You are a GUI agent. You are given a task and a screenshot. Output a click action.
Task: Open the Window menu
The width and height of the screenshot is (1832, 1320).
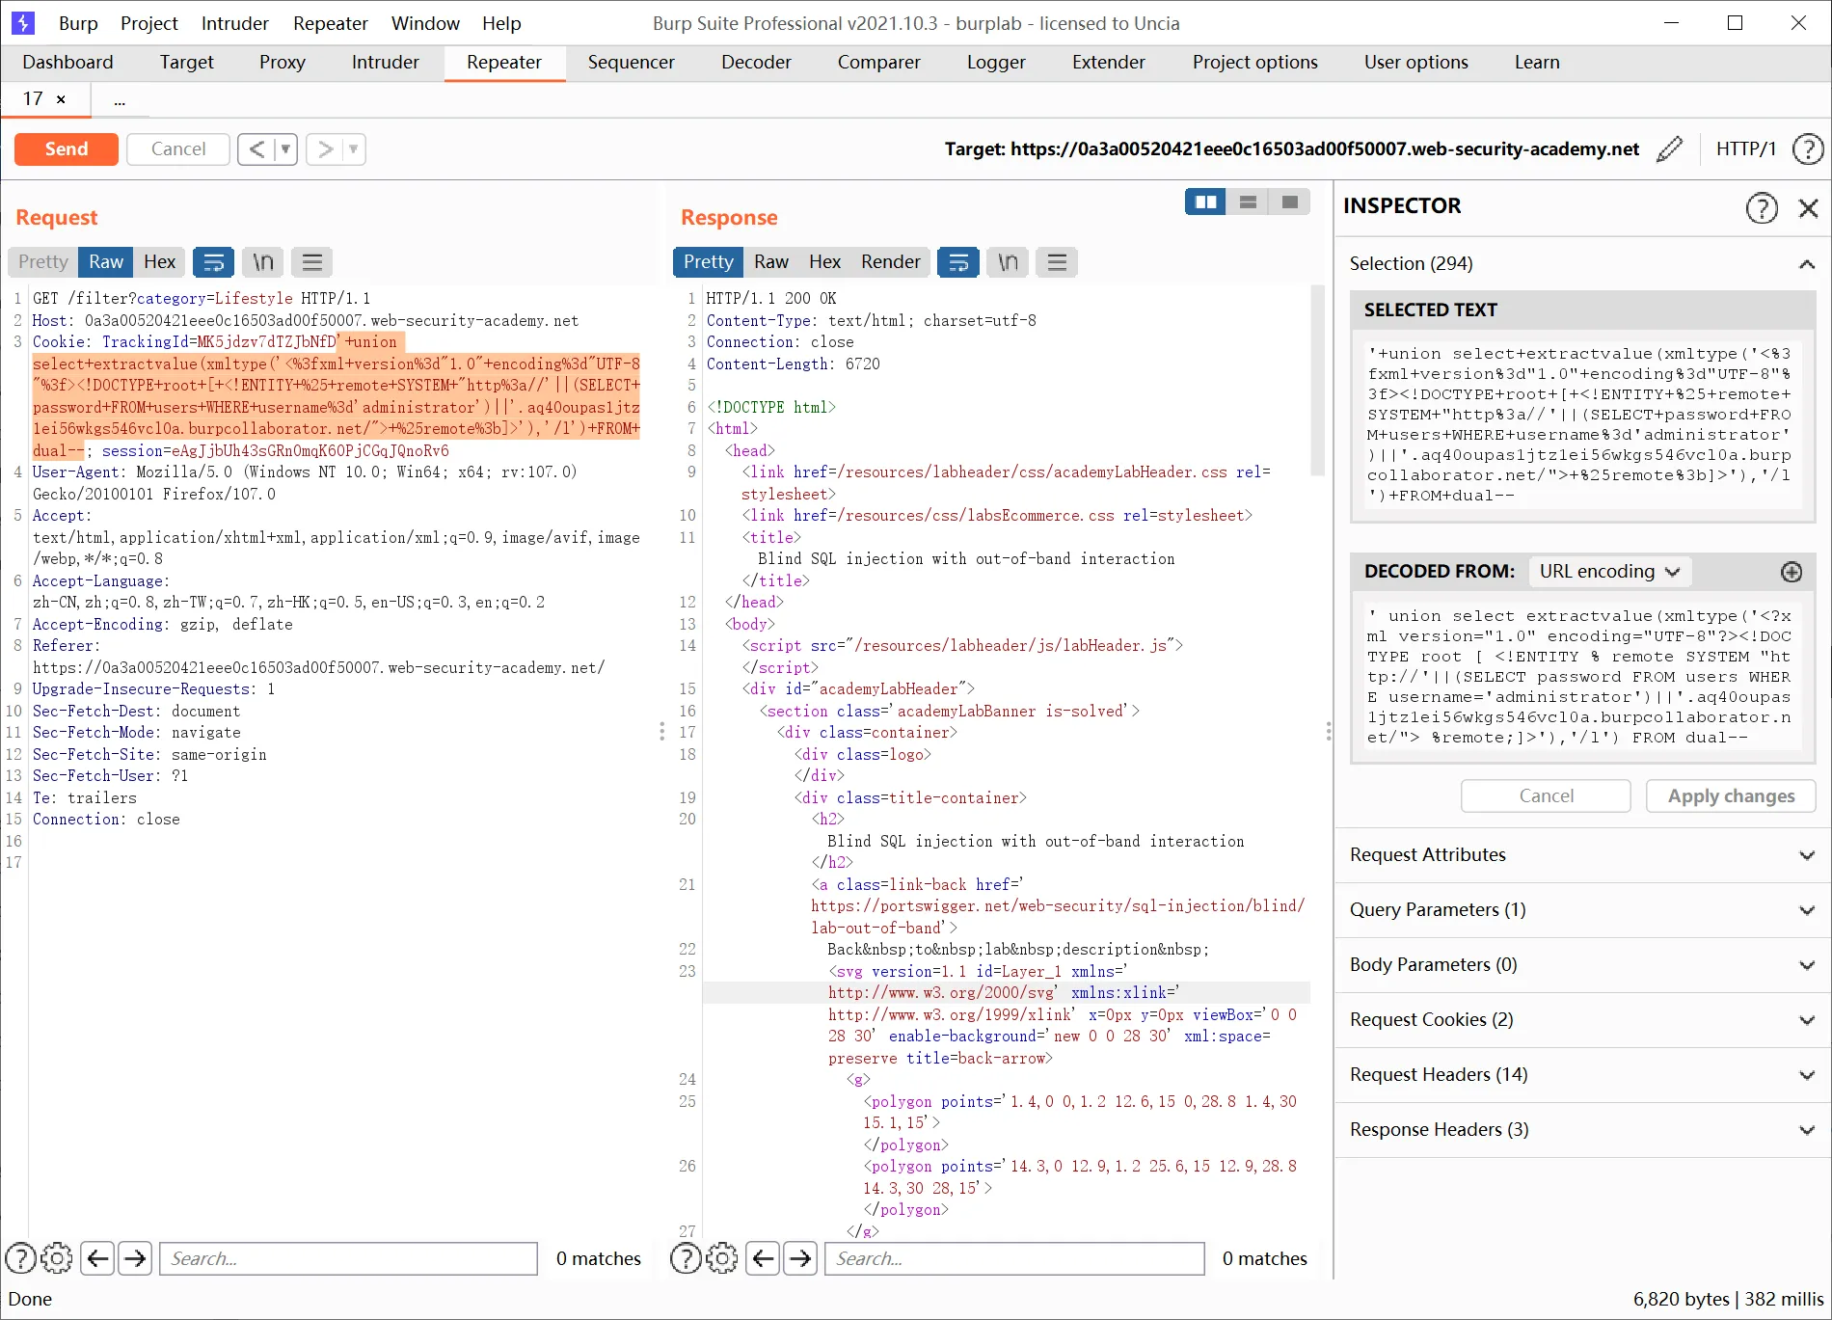[x=425, y=23]
